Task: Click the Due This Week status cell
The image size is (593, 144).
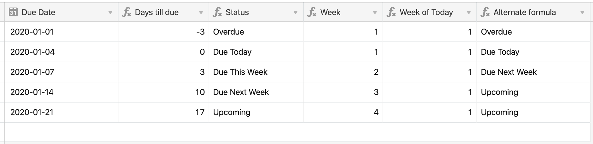Action: [x=256, y=72]
